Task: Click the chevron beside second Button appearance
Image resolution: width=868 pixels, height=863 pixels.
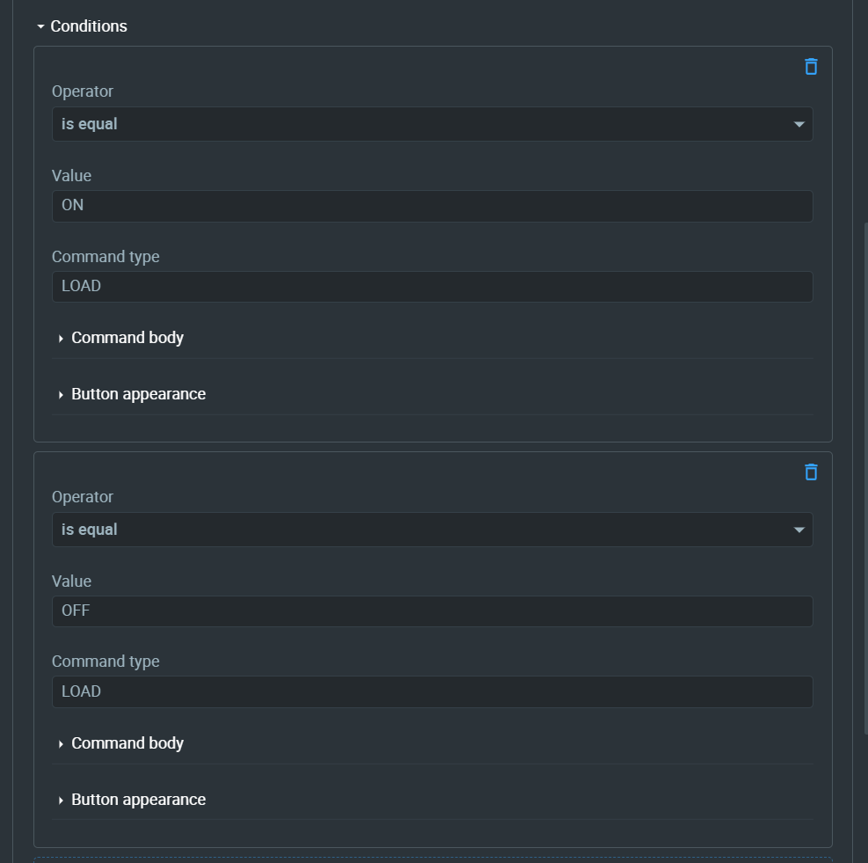Action: [x=61, y=801]
